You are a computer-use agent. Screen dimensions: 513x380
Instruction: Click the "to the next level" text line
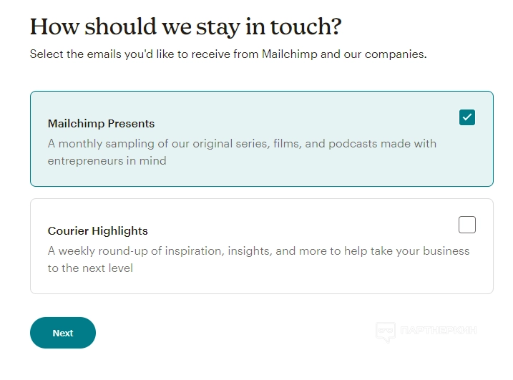pos(90,268)
